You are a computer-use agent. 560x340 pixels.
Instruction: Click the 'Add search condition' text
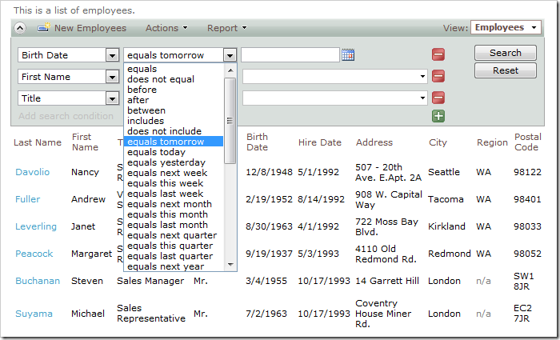(66, 116)
